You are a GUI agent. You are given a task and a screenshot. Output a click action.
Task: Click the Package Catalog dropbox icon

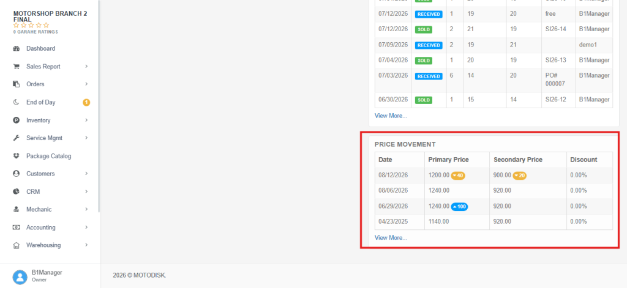(17, 156)
